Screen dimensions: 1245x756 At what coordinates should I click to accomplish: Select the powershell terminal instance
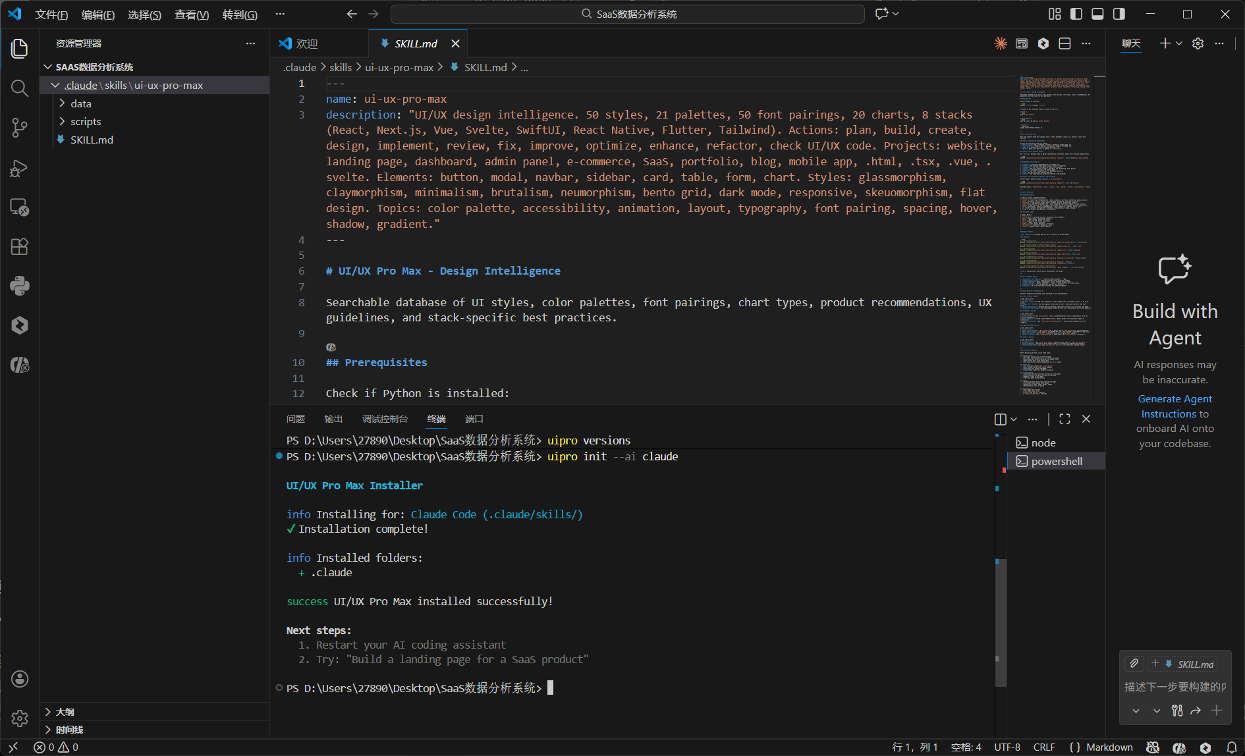pyautogui.click(x=1056, y=461)
